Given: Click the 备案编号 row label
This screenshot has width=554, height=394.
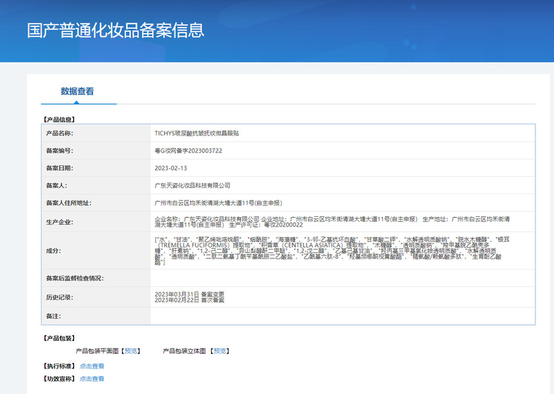Looking at the screenshot, I should pyautogui.click(x=60, y=151).
